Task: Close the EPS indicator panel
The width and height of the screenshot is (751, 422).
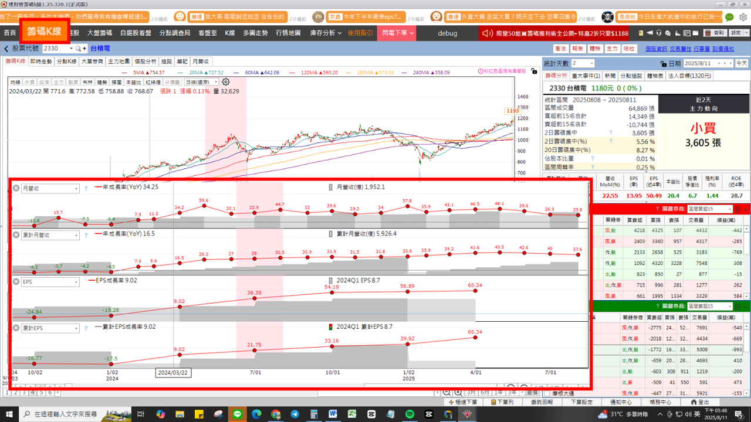Action: click(x=16, y=282)
